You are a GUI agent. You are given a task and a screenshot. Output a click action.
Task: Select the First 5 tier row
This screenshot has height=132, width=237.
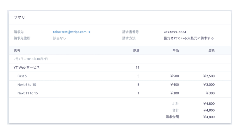pos(22,76)
